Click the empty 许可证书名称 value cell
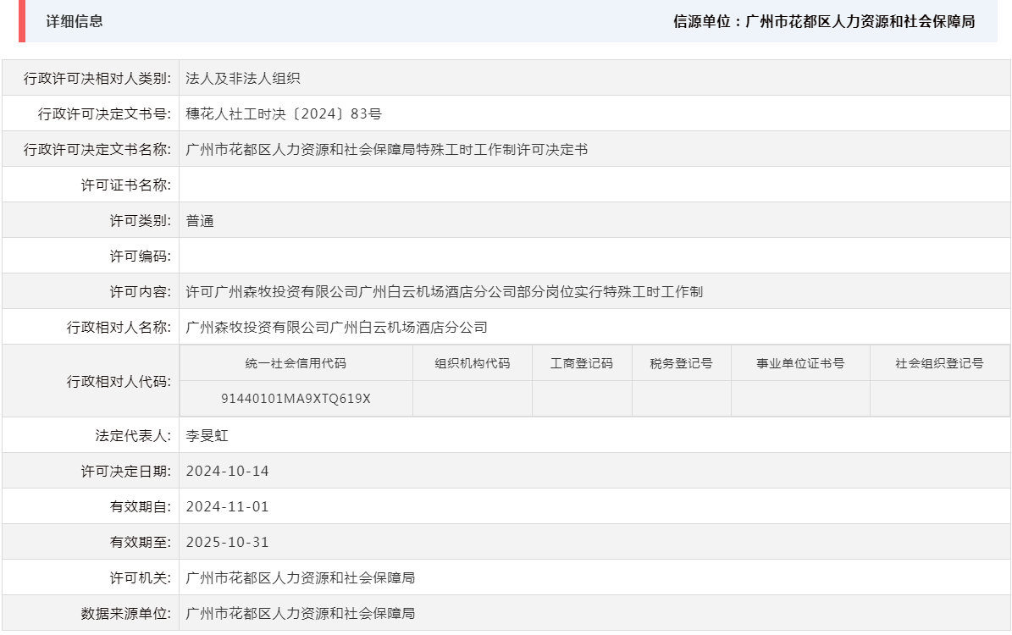 click(x=339, y=183)
